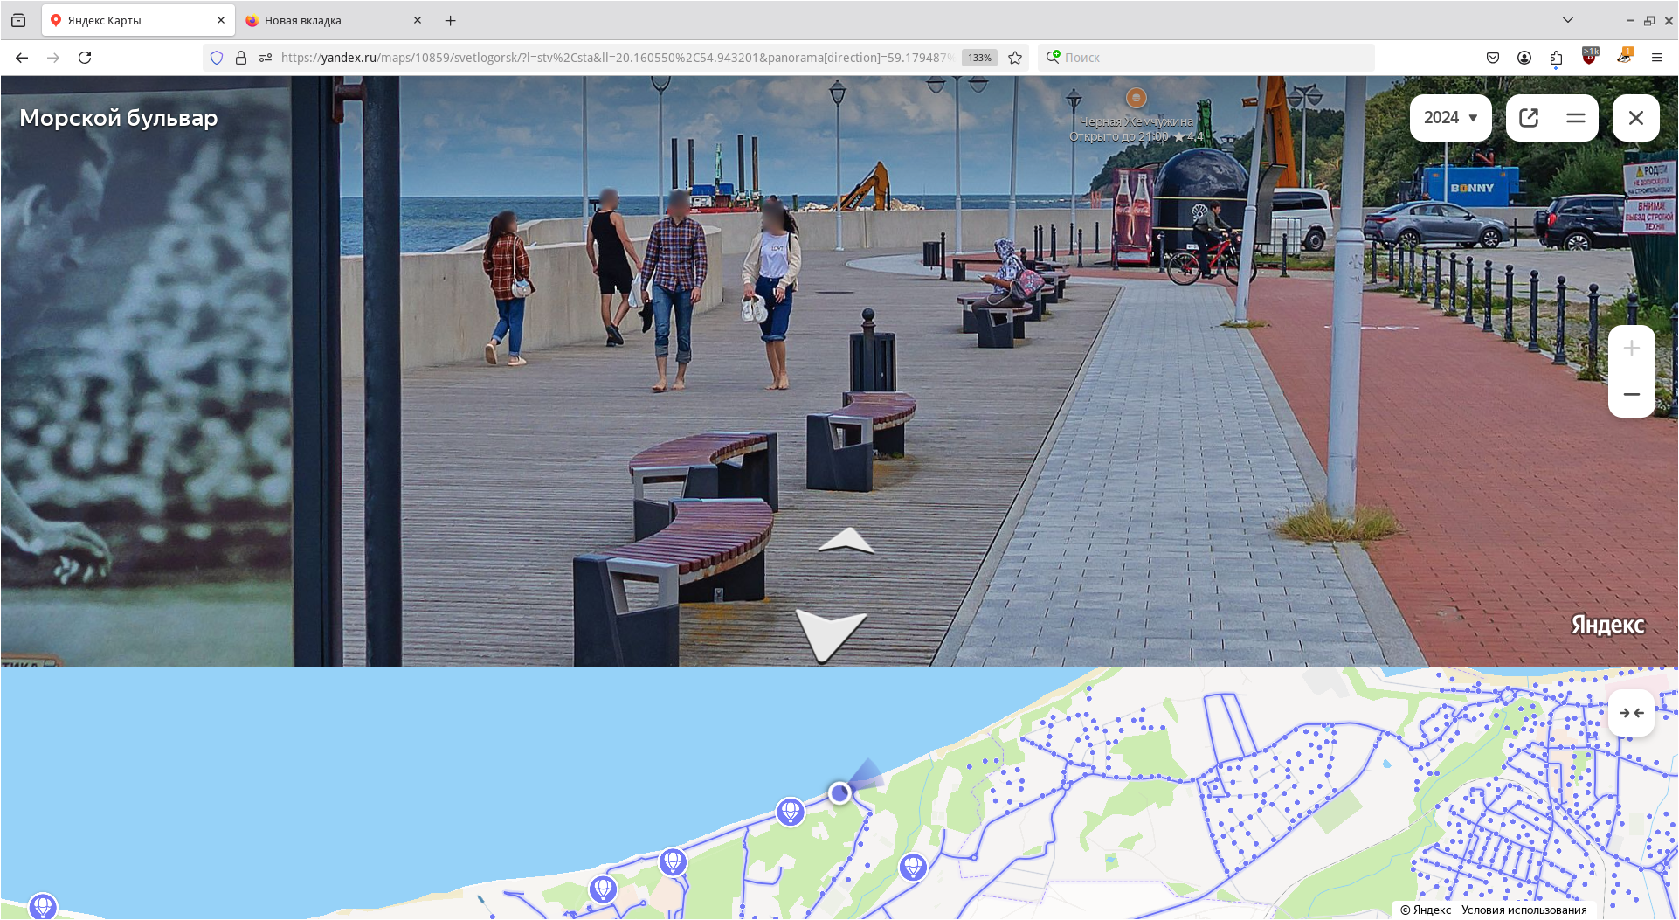Bookmark this page with the star icon
Image resolution: width=1679 pixels, height=920 pixels.
[1015, 58]
